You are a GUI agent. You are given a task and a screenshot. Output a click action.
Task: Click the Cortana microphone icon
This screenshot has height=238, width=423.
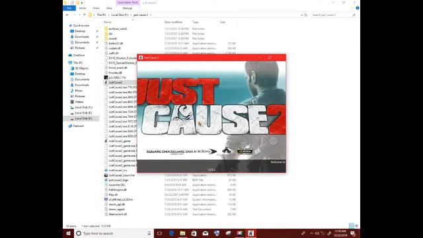pyautogui.click(x=149, y=233)
